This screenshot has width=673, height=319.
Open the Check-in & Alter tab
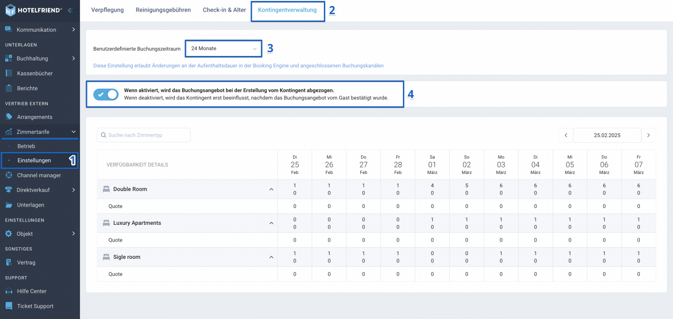click(x=224, y=10)
